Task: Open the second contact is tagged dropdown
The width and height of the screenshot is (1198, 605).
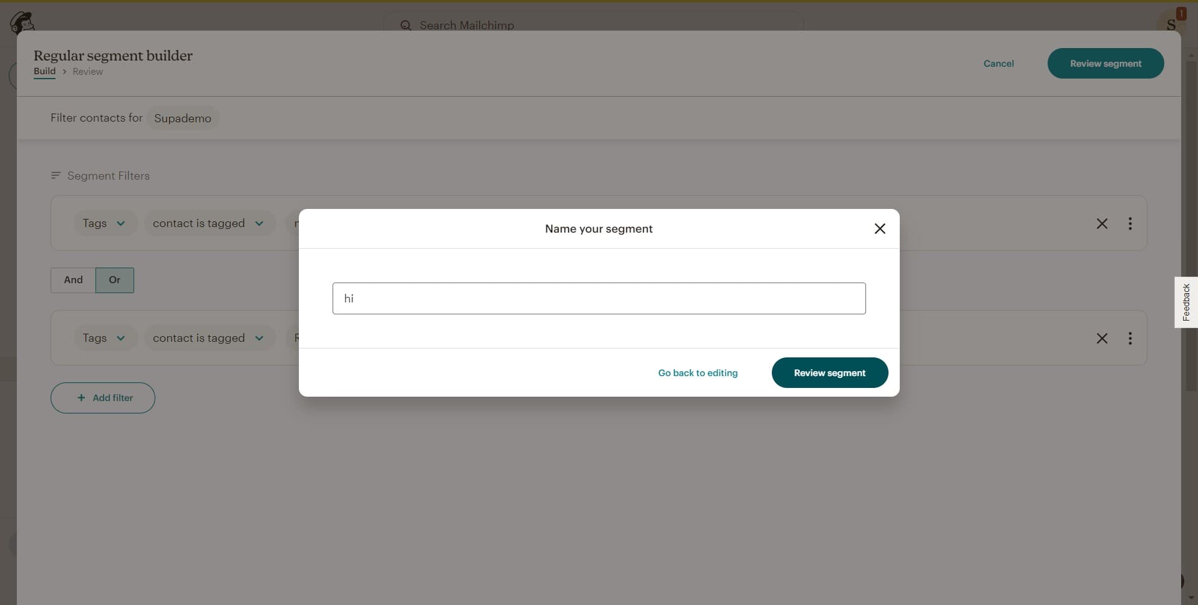Action: point(208,337)
